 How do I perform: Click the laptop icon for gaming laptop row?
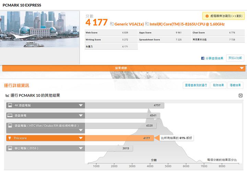(10, 115)
